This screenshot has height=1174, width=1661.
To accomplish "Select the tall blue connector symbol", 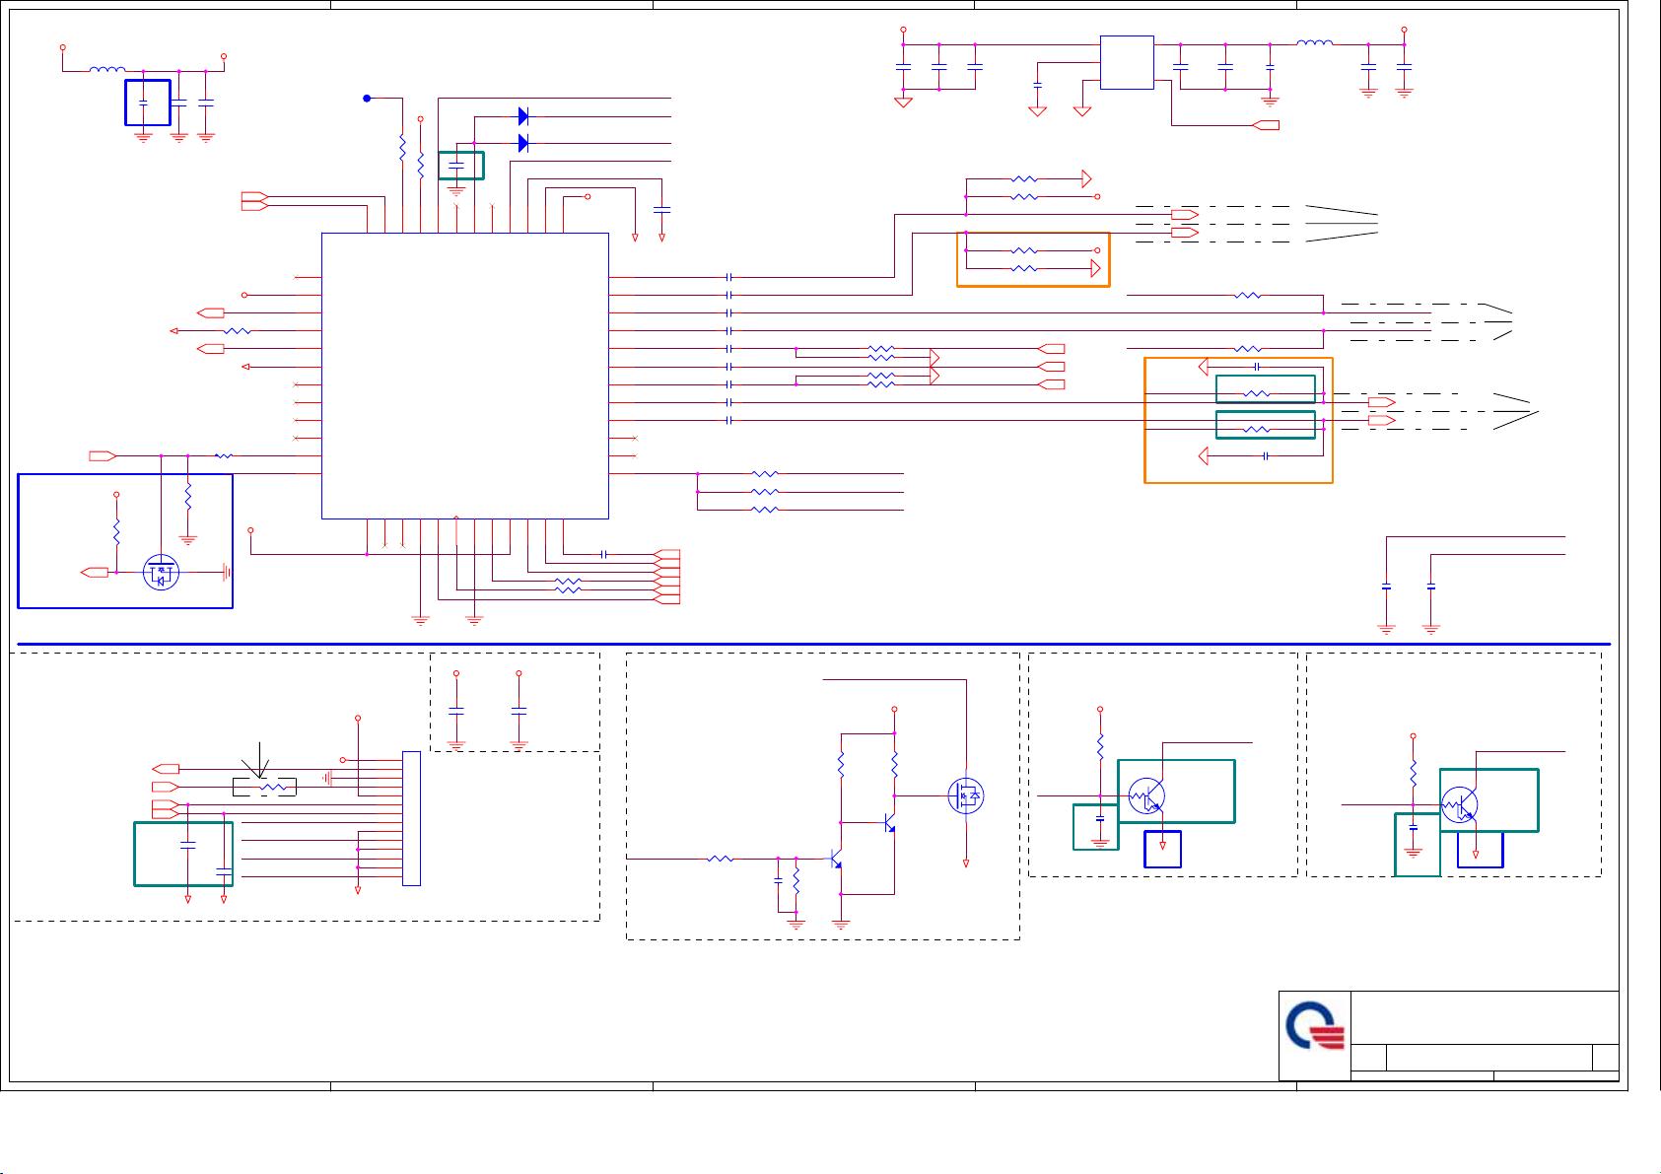I will pos(411,818).
